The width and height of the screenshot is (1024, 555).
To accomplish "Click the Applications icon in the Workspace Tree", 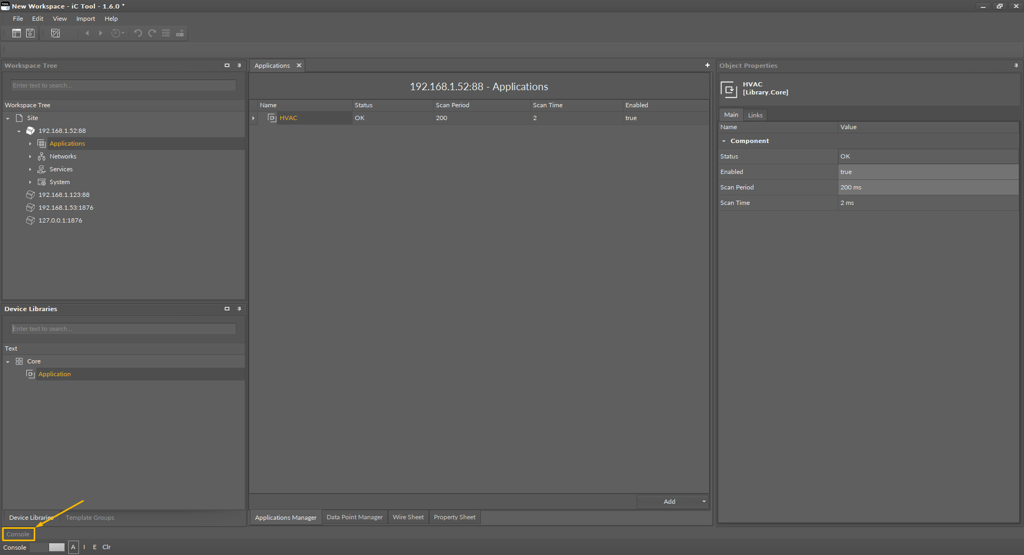I will click(41, 144).
